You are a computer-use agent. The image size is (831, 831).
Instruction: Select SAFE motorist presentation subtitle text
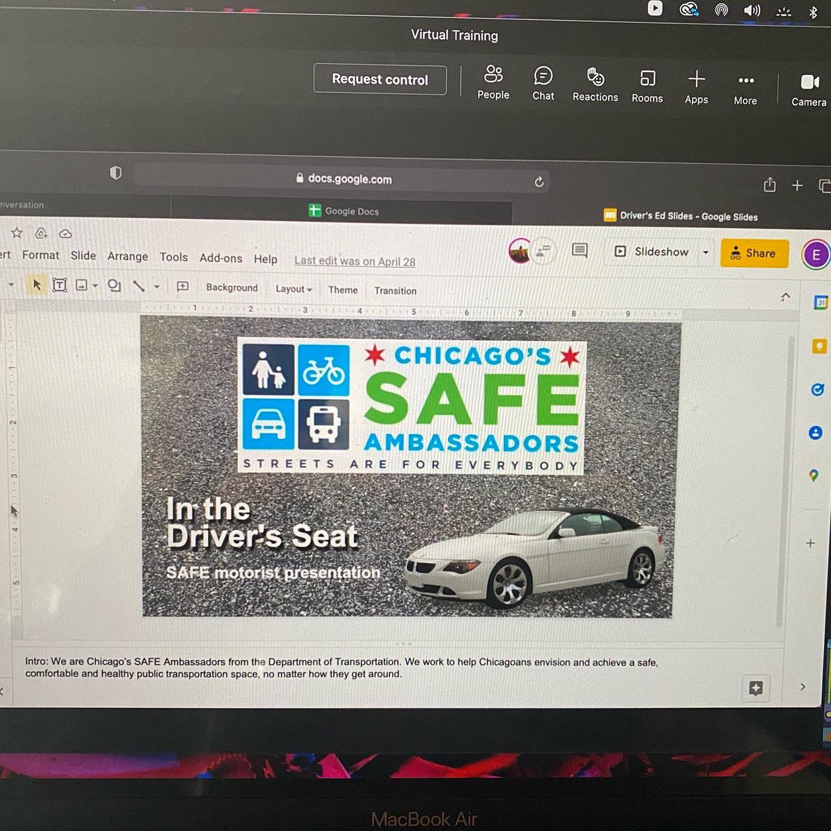(273, 573)
